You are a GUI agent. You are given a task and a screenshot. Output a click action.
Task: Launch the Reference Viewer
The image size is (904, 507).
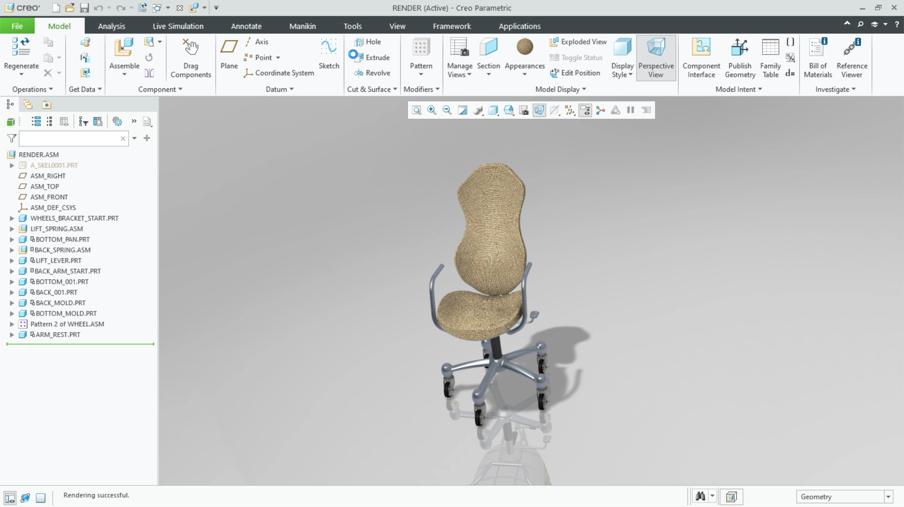pos(852,58)
